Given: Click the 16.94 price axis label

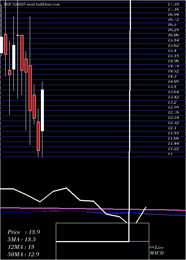Looking at the screenshot, I should tap(173, 14).
